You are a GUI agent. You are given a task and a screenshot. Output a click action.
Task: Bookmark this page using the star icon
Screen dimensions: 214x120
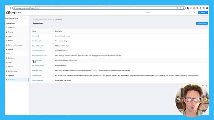coord(184,8)
